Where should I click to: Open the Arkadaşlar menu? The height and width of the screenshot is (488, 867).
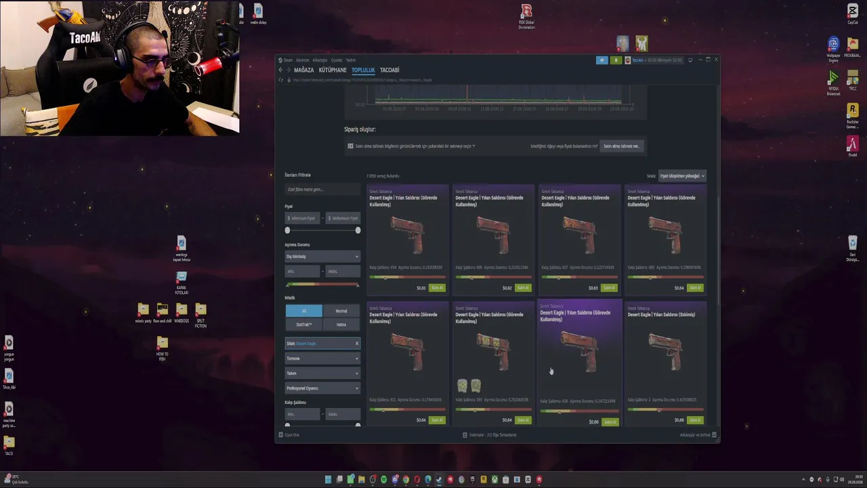pyautogui.click(x=320, y=60)
